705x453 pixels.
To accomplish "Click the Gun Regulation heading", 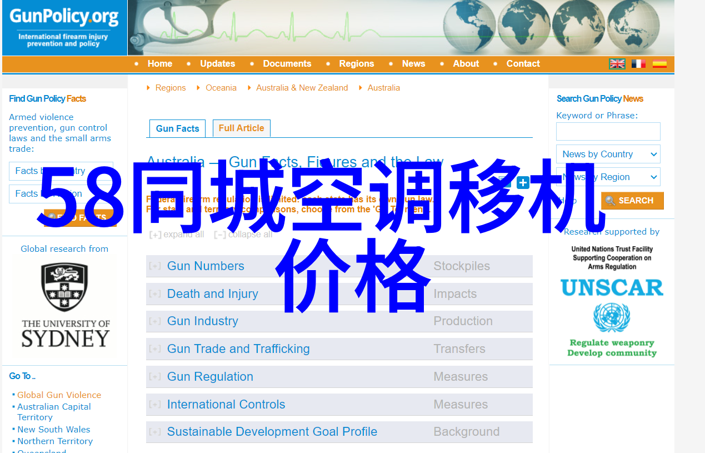I will (x=210, y=377).
